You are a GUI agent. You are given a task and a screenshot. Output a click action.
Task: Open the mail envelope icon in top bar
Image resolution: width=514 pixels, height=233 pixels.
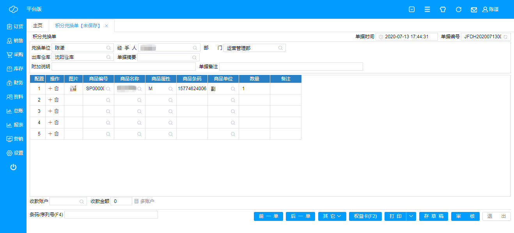pyautogui.click(x=474, y=9)
